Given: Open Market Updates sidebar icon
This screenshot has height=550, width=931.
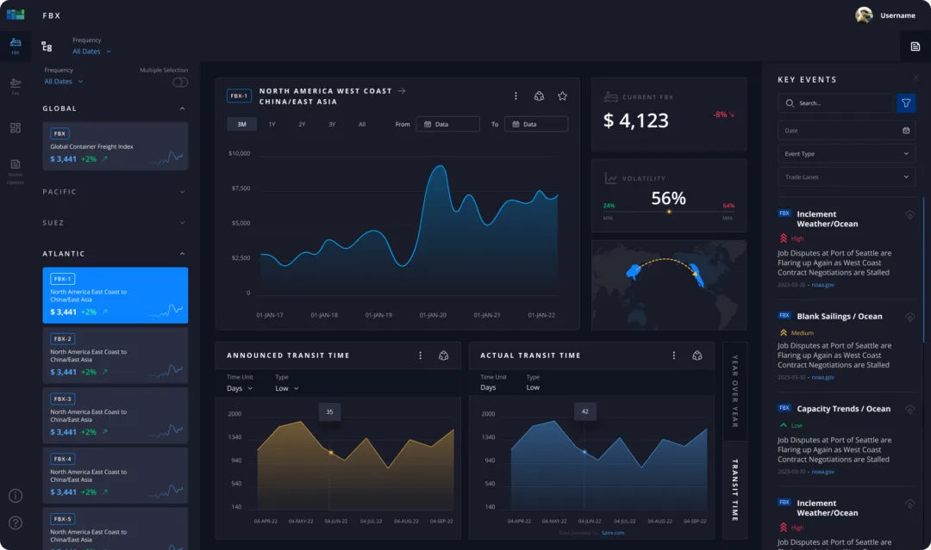Looking at the screenshot, I should [x=16, y=171].
